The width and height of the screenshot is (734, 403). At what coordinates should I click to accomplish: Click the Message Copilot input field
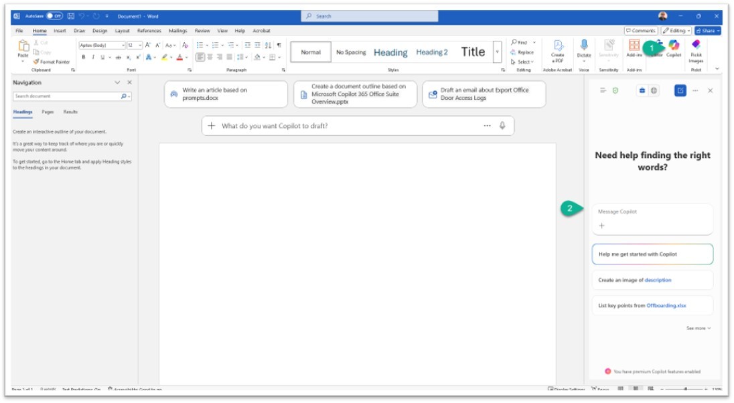[652, 212]
